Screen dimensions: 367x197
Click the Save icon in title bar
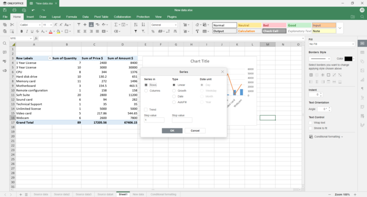click(x=5, y=10)
